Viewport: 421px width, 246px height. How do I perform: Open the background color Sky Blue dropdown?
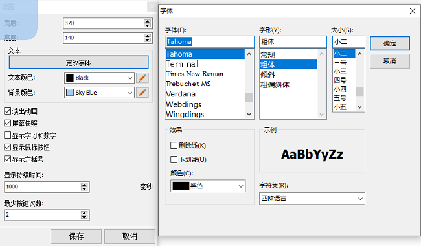coord(130,93)
